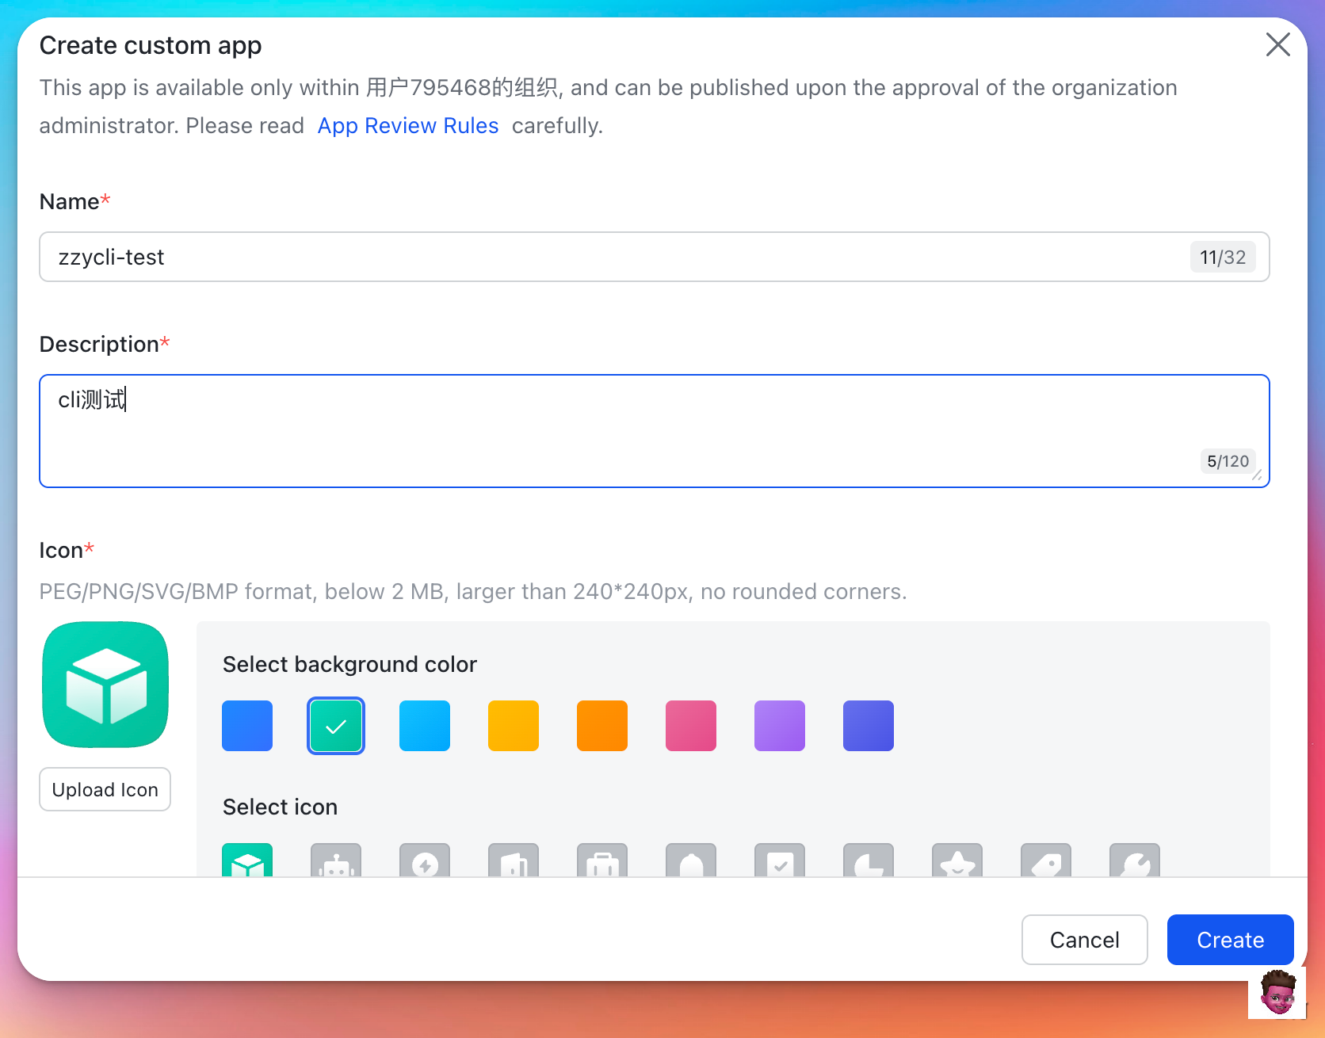1325x1038 pixels.
Task: Choose the cyan background color
Action: click(425, 726)
